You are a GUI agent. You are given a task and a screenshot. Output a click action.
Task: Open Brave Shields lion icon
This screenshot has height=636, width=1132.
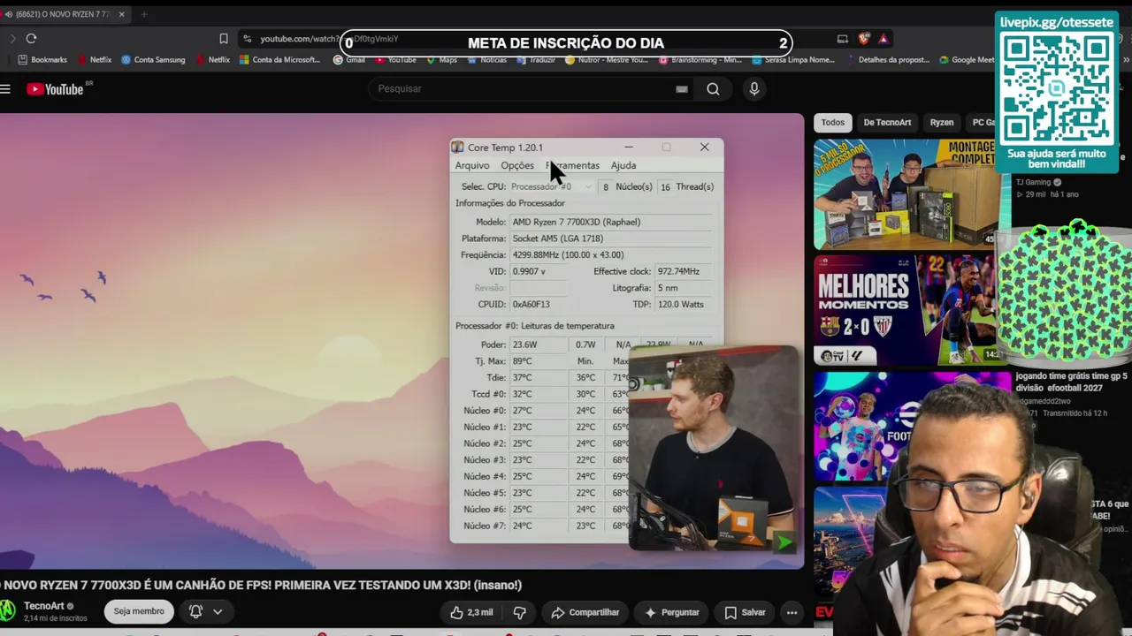pos(864,39)
